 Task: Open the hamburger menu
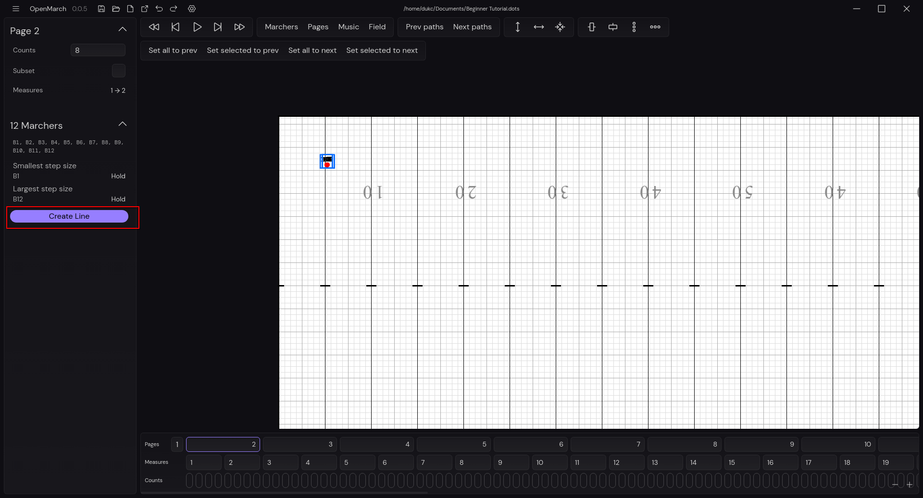point(16,9)
